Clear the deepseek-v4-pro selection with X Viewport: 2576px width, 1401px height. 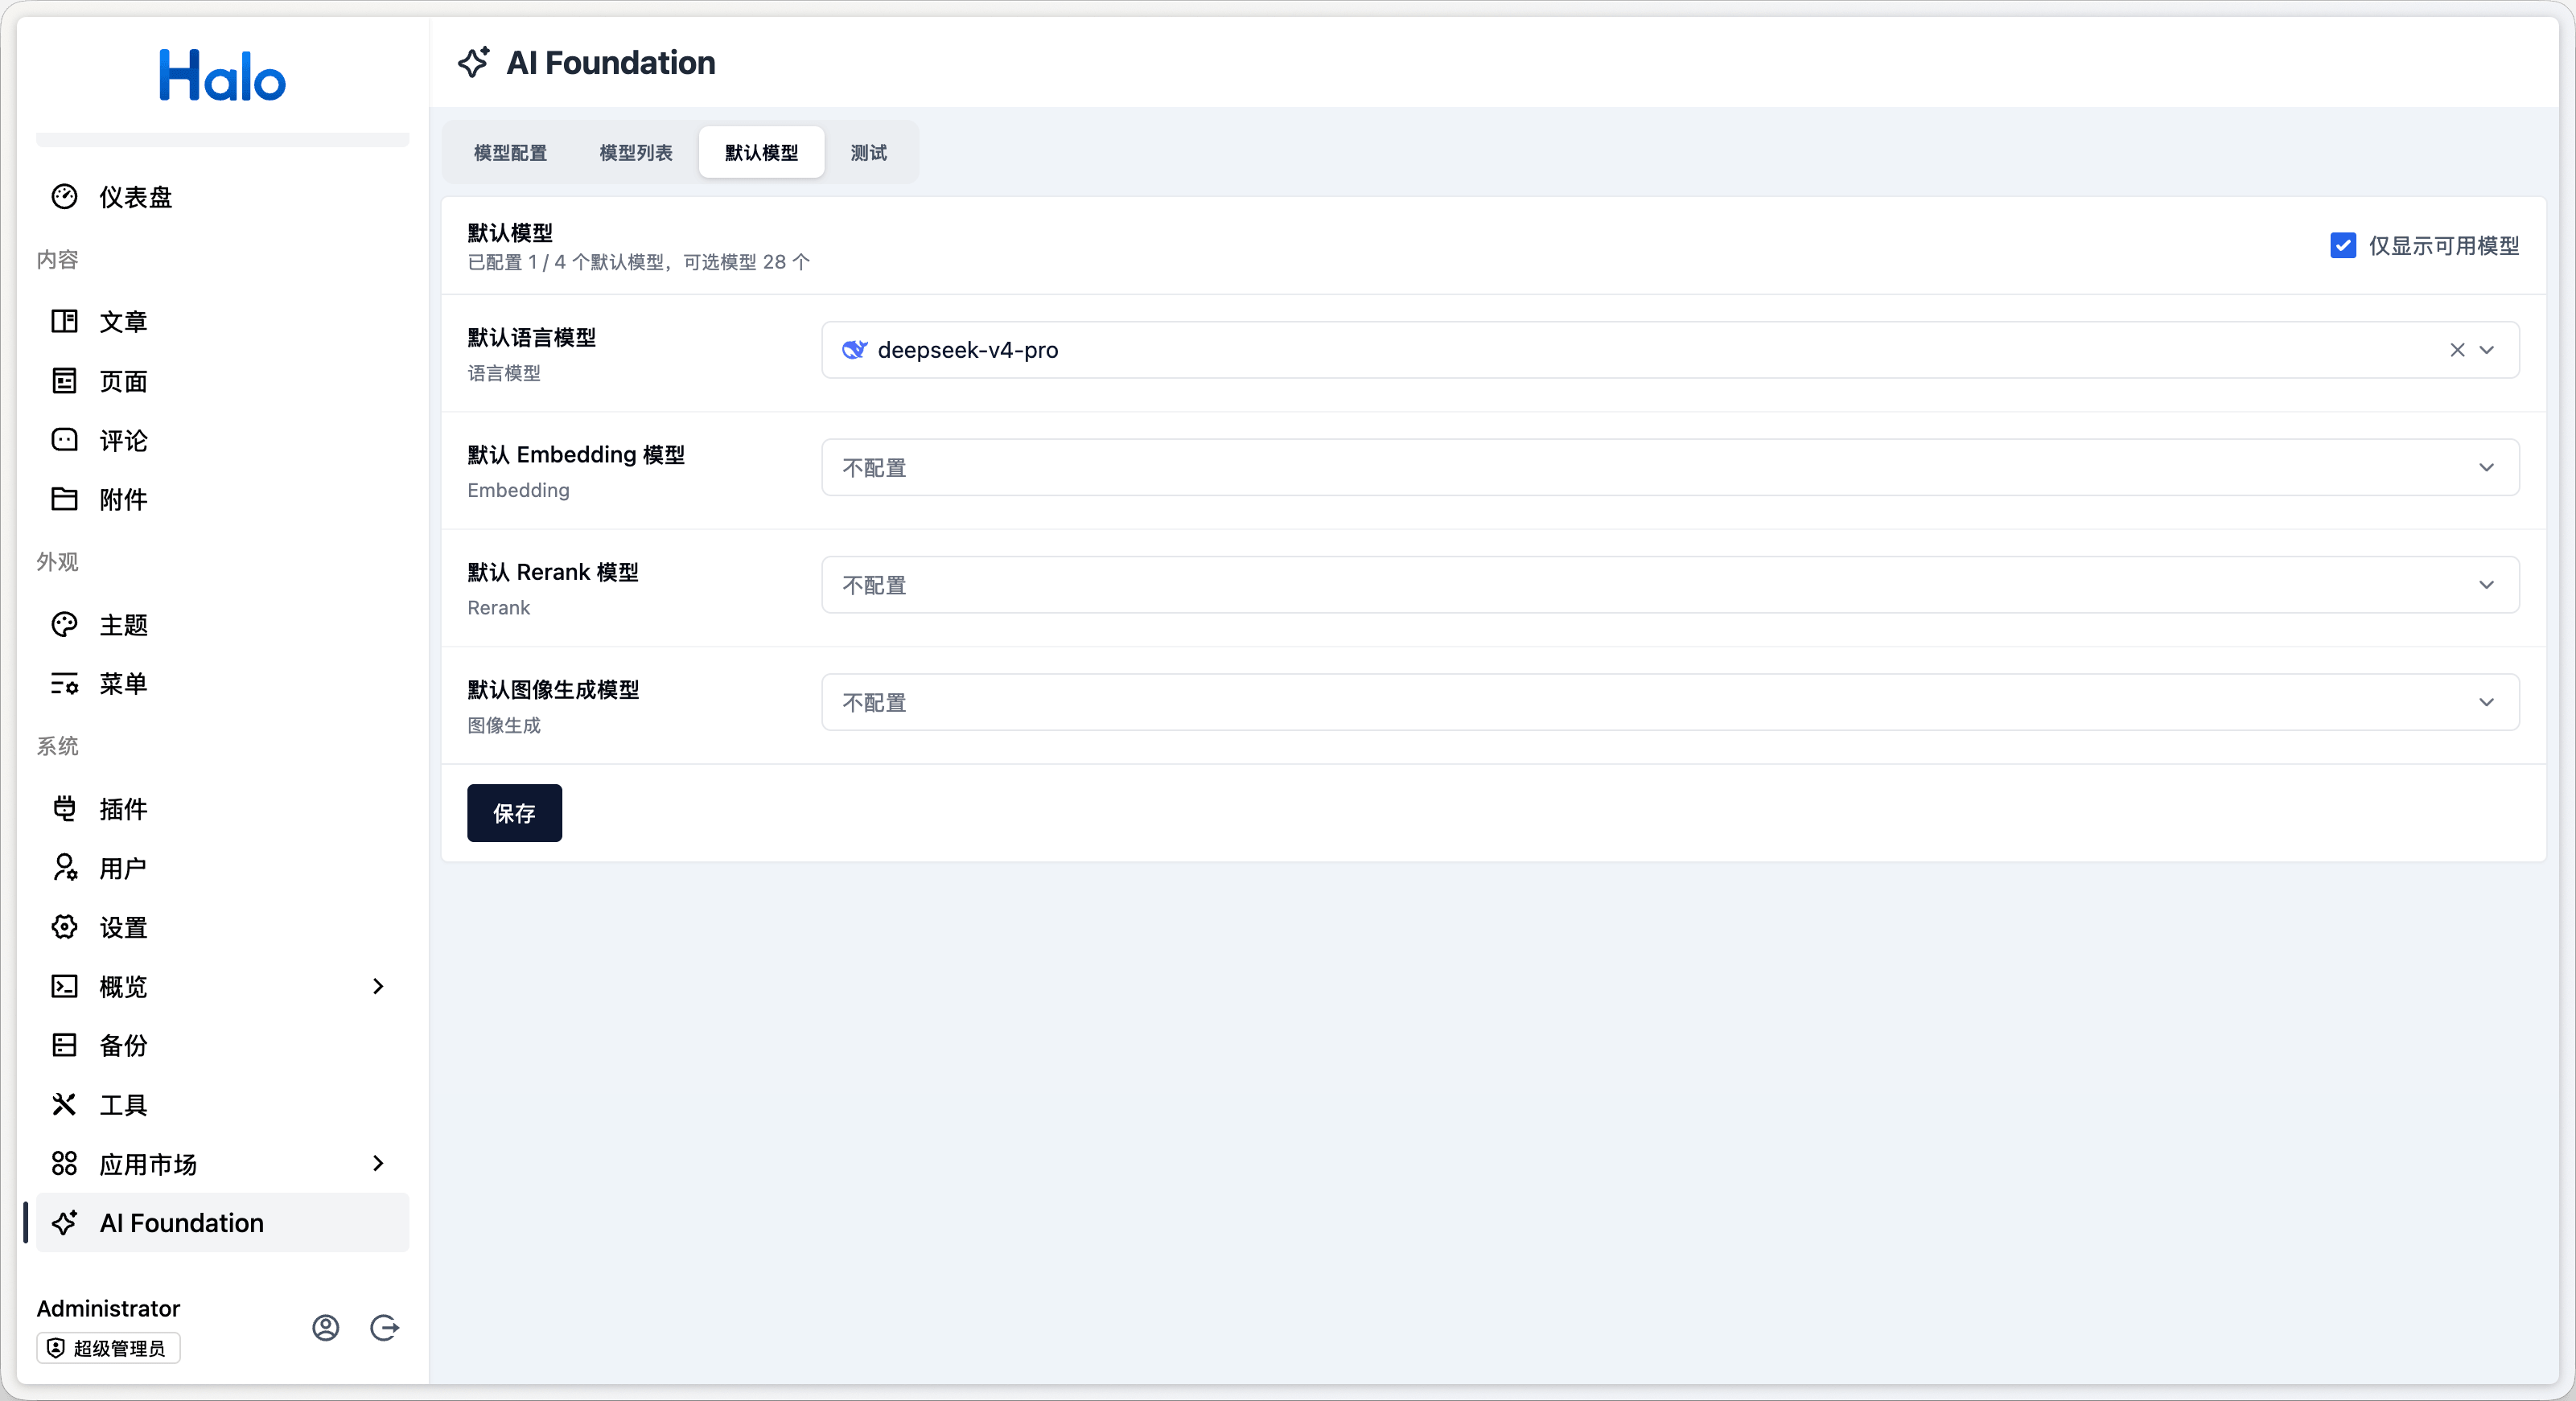pos(2457,350)
